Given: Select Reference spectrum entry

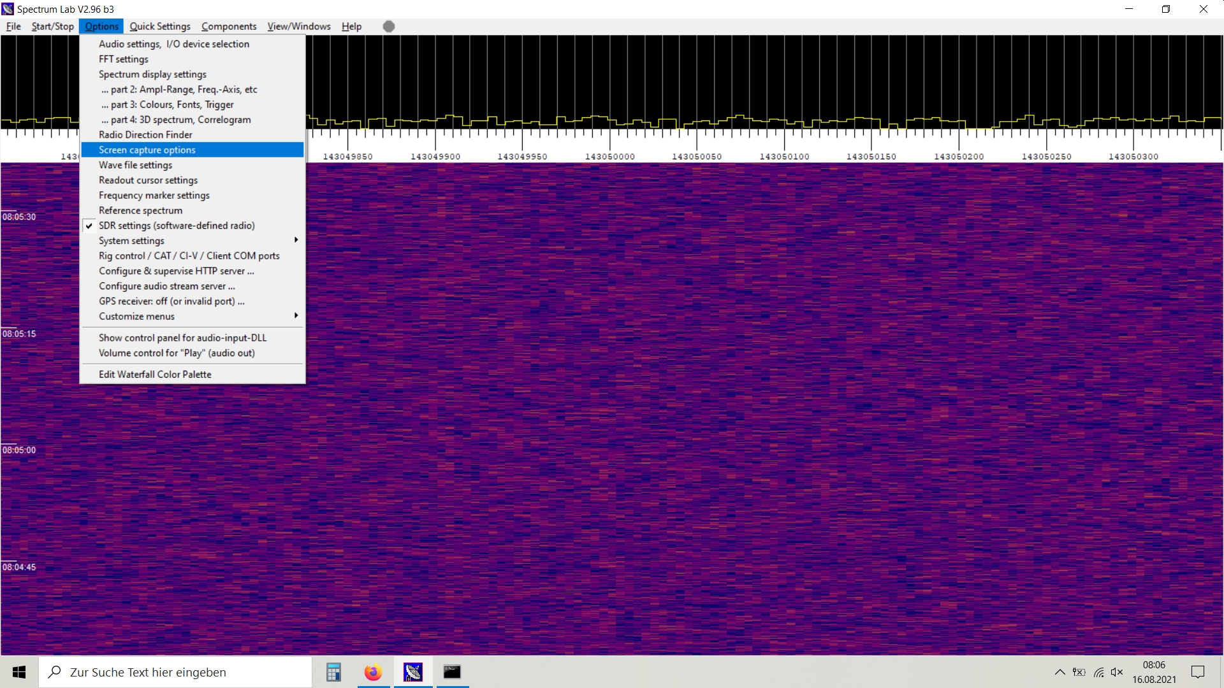Looking at the screenshot, I should point(193,211).
